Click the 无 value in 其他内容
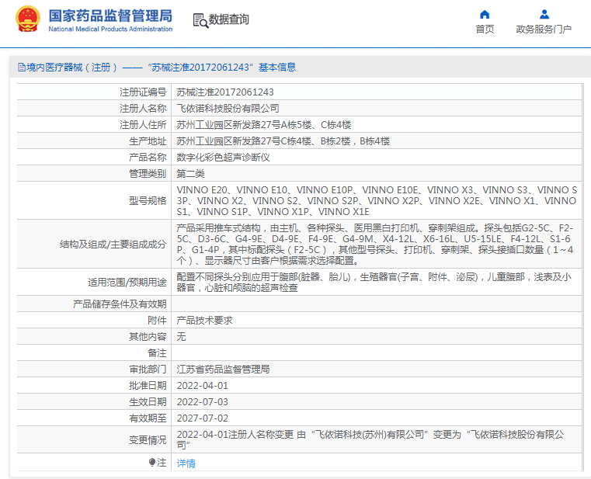 [181, 337]
